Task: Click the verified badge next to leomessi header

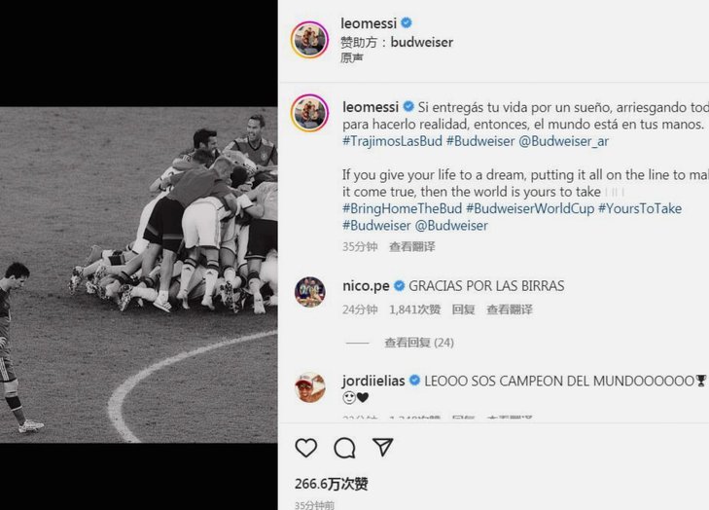Action: pos(407,22)
